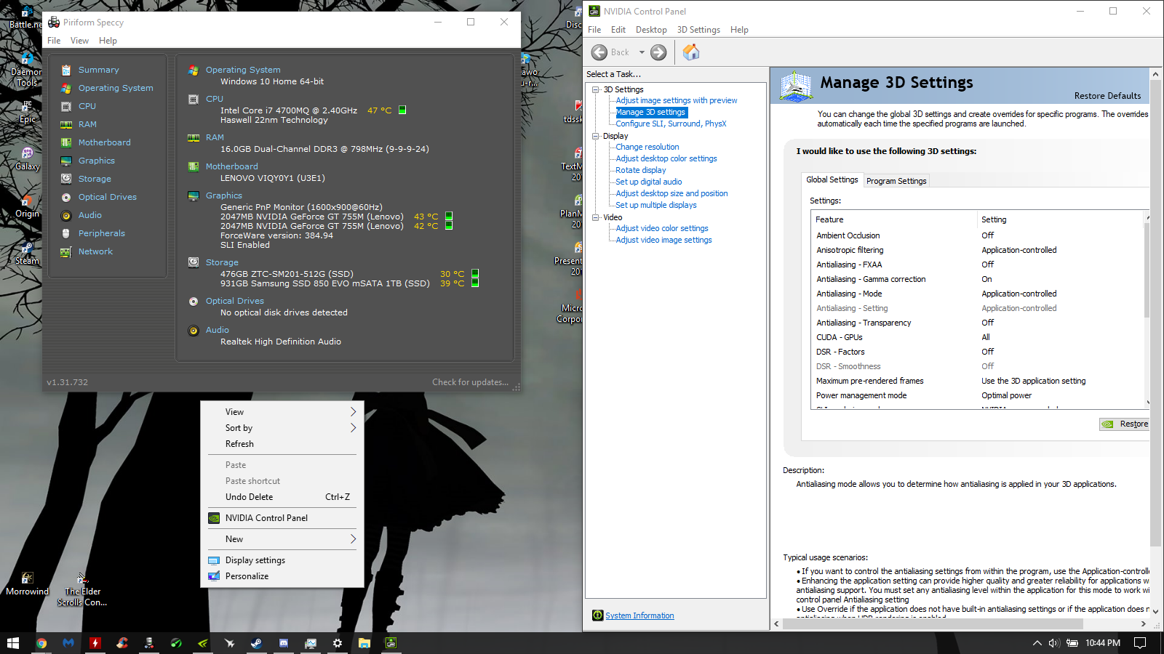Select Graphics icon in Speccy sidebar
The height and width of the screenshot is (654, 1164).
tap(66, 161)
